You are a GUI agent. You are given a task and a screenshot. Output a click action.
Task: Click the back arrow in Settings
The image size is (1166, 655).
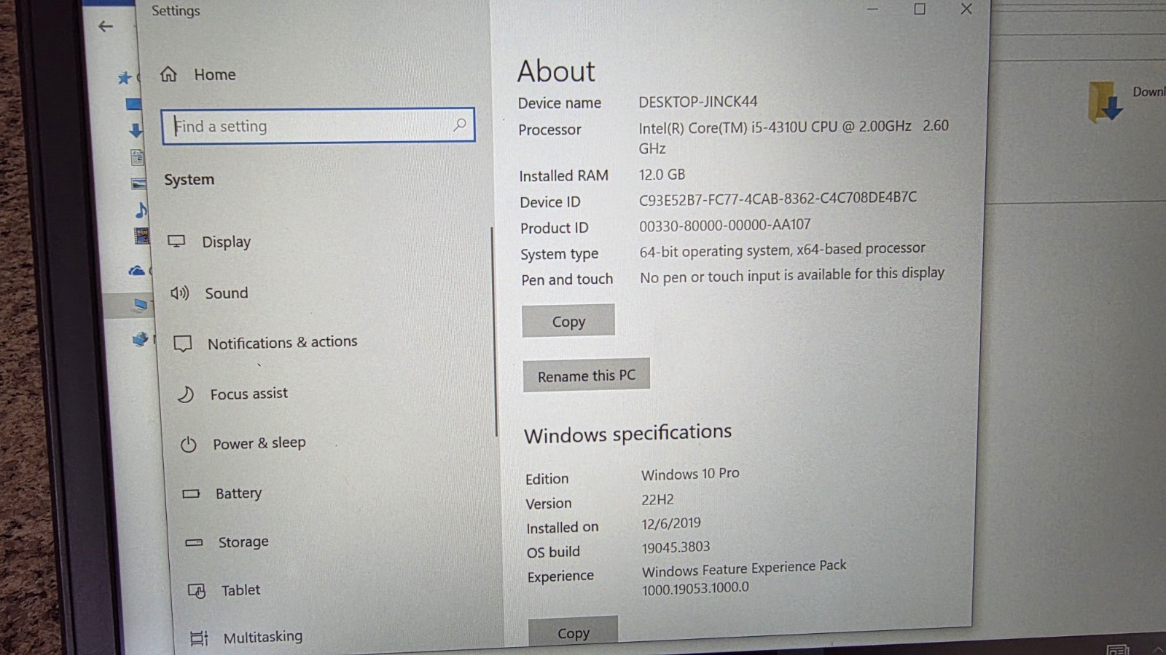(x=106, y=27)
